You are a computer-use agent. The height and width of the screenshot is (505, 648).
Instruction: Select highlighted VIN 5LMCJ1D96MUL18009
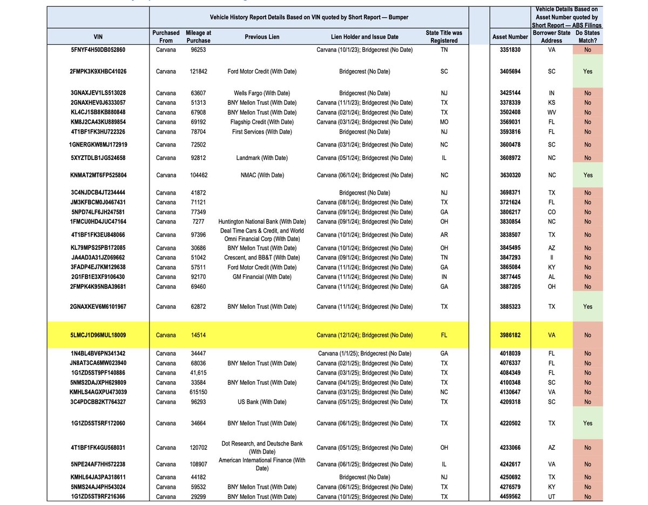tap(98, 335)
